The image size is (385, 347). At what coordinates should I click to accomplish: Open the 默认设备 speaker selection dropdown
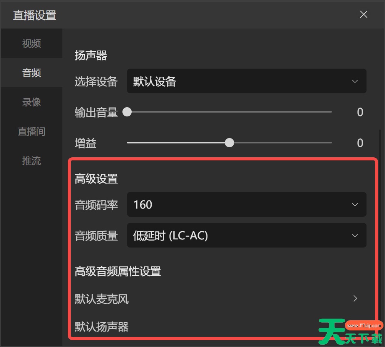click(246, 81)
